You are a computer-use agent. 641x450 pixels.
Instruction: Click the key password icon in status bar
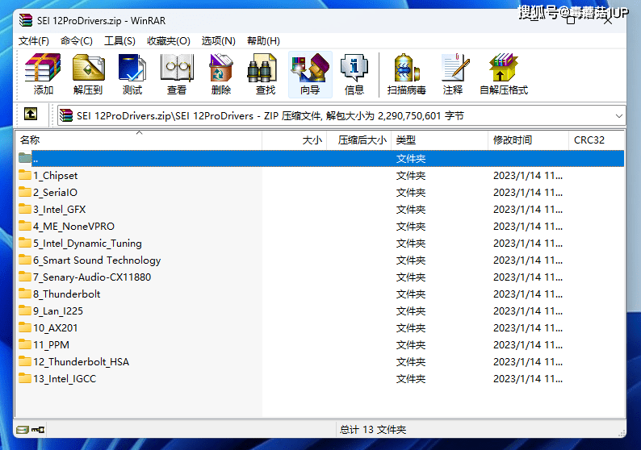pos(38,430)
